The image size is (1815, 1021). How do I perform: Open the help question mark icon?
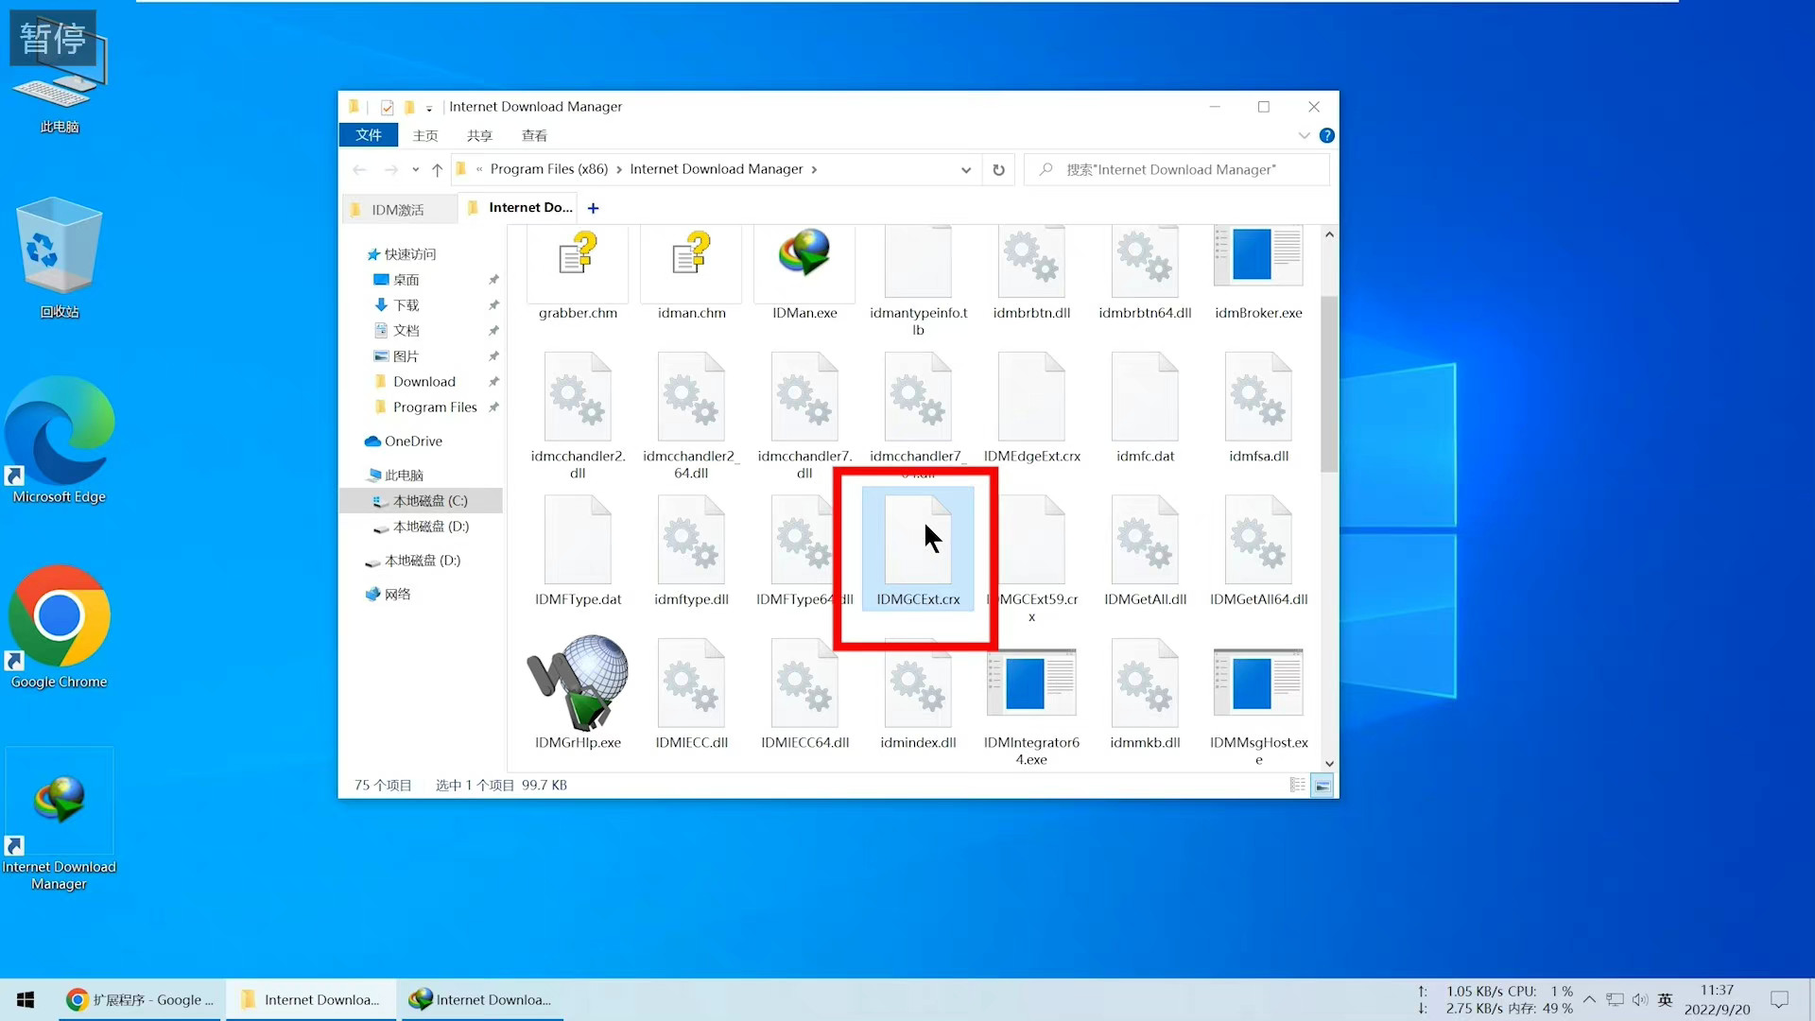(1326, 136)
